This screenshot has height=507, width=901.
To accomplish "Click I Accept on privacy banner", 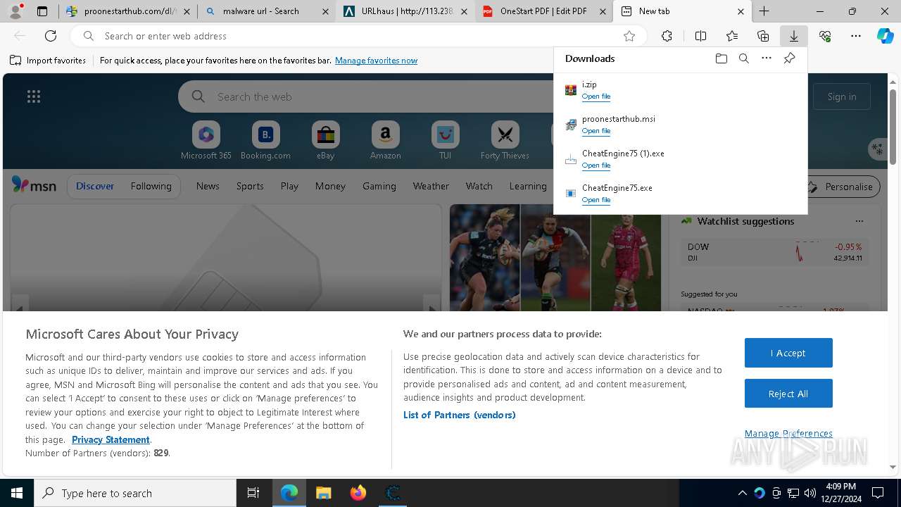I will [788, 353].
